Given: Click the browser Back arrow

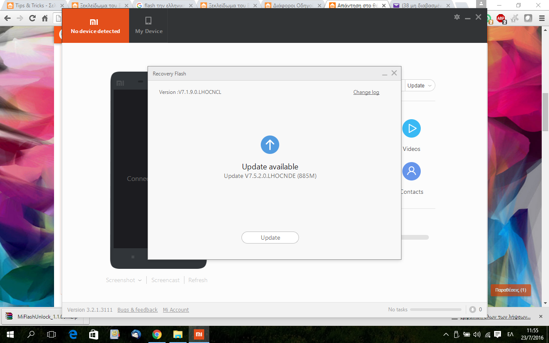Looking at the screenshot, I should click(7, 18).
